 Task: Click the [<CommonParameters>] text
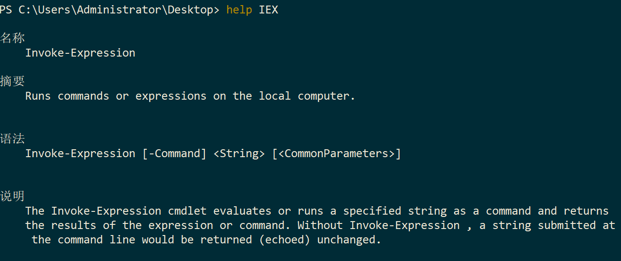tap(336, 153)
